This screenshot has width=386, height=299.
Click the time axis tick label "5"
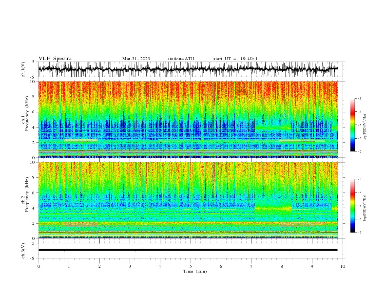(191, 266)
